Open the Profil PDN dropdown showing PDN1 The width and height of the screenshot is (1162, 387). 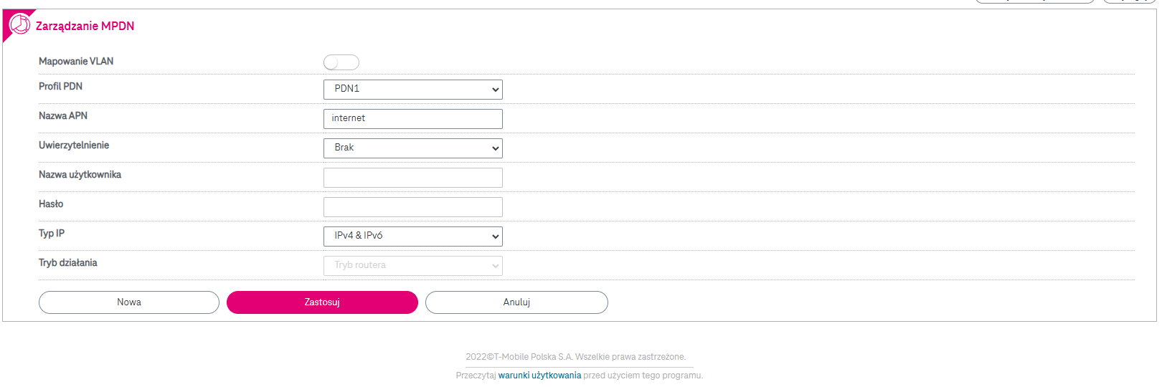click(413, 90)
